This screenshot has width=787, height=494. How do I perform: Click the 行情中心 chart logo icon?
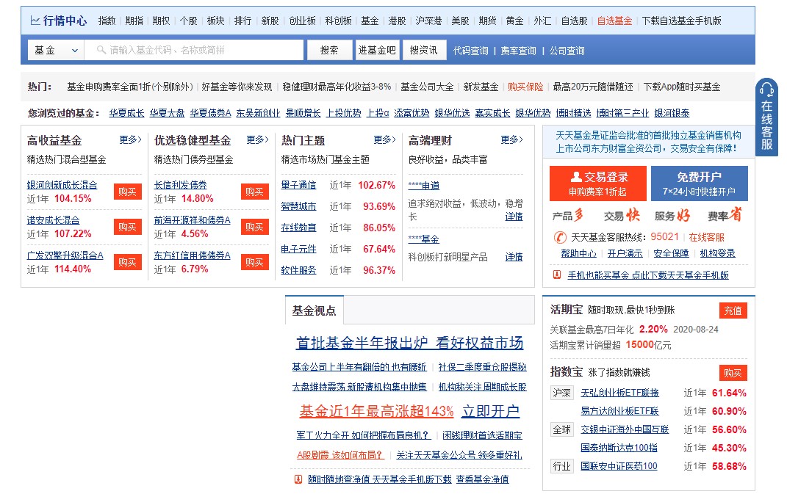pyautogui.click(x=35, y=21)
